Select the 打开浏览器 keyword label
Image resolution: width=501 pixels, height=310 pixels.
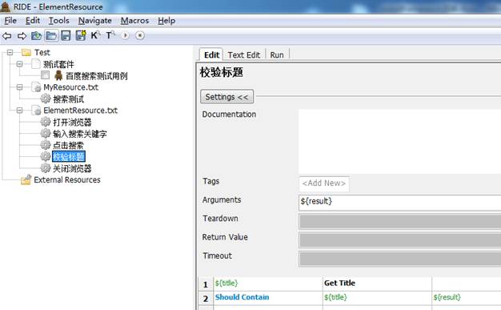72,123
